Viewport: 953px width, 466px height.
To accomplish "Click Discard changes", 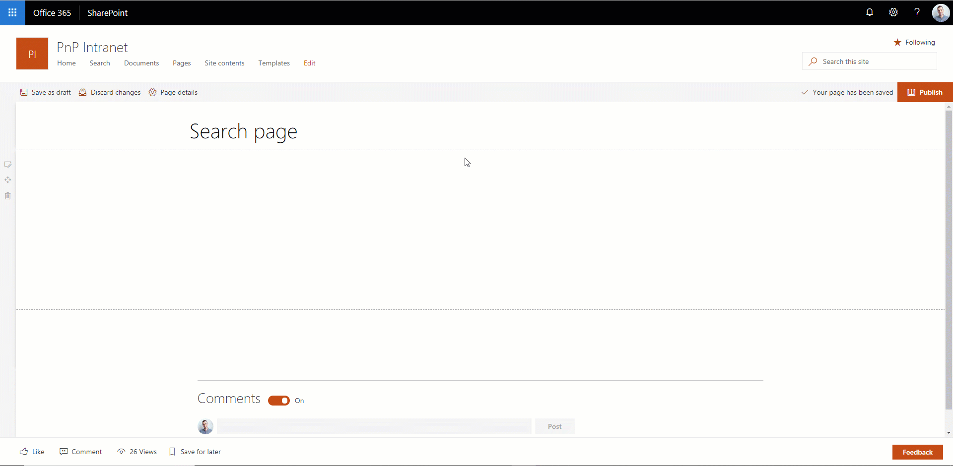I will (x=110, y=92).
